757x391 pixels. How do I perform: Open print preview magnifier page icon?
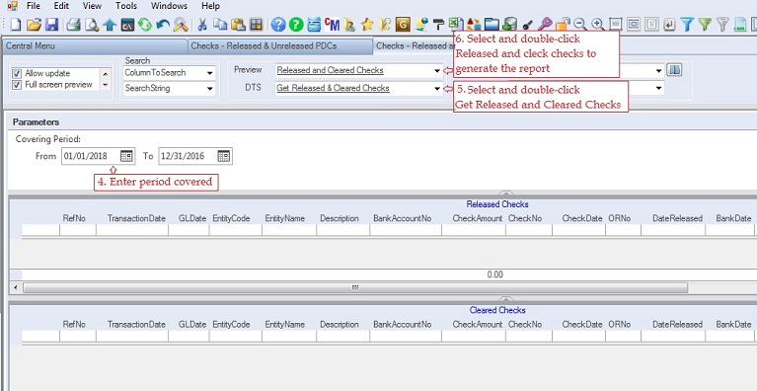pyautogui.click(x=92, y=24)
